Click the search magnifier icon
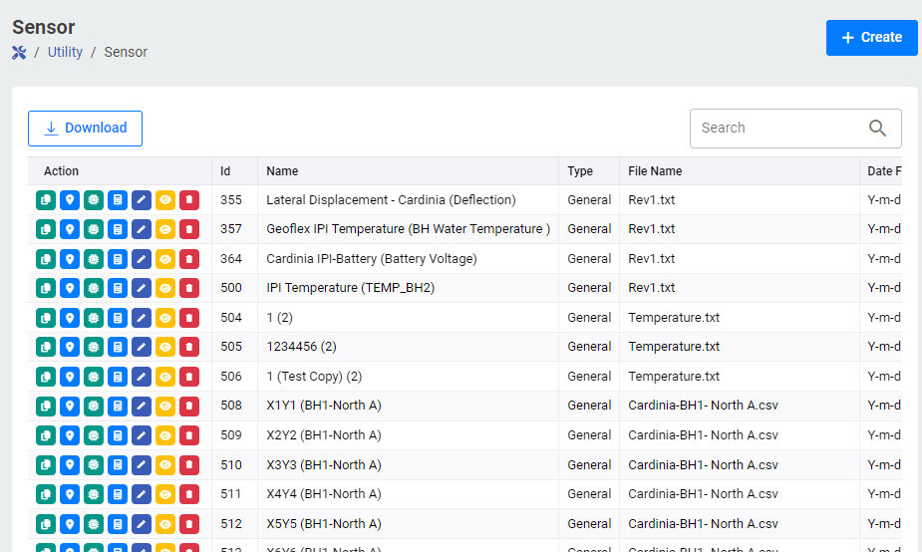Image resolution: width=922 pixels, height=552 pixels. coord(877,128)
